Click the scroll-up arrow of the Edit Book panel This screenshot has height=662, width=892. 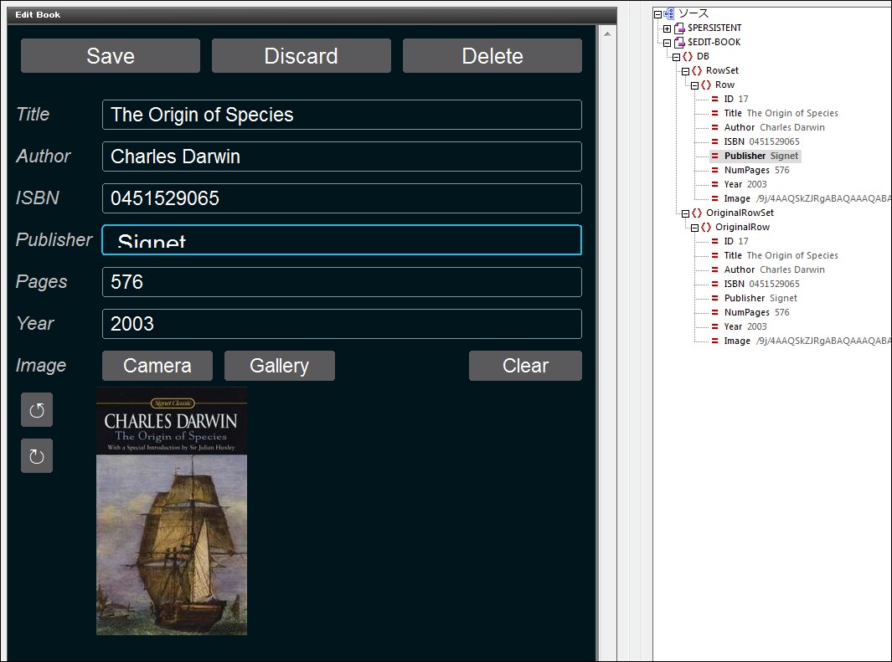tap(607, 34)
